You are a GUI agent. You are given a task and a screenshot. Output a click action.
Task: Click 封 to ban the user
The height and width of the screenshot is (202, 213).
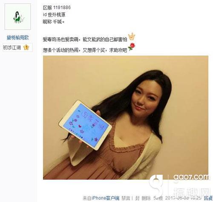tap(137, 198)
